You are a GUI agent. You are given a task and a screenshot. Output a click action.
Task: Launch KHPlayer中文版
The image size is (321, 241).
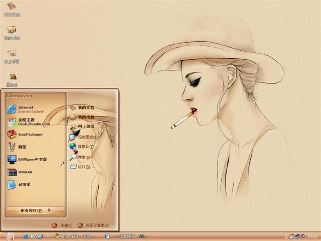click(x=27, y=159)
